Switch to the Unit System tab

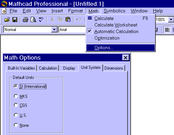[91, 67]
